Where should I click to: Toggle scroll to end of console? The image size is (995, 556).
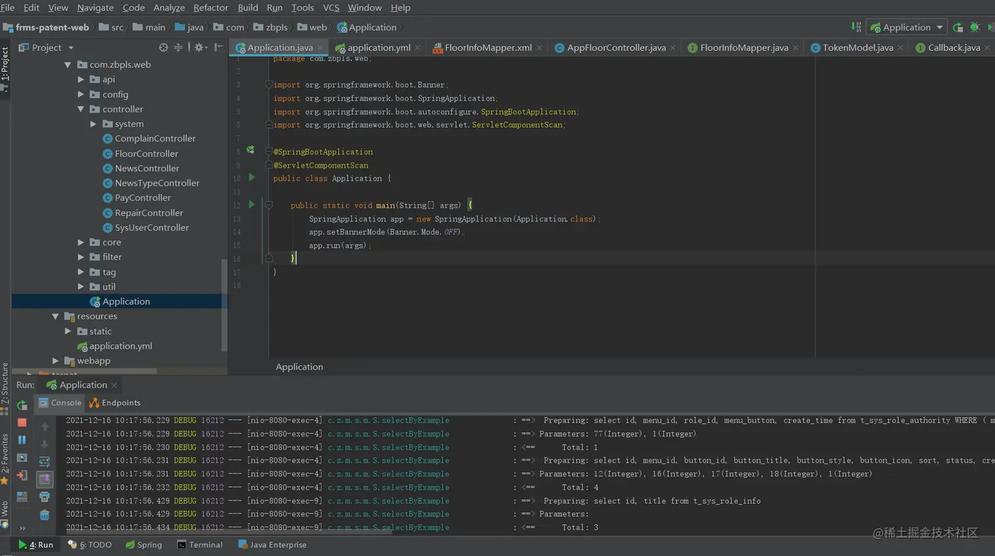45,480
